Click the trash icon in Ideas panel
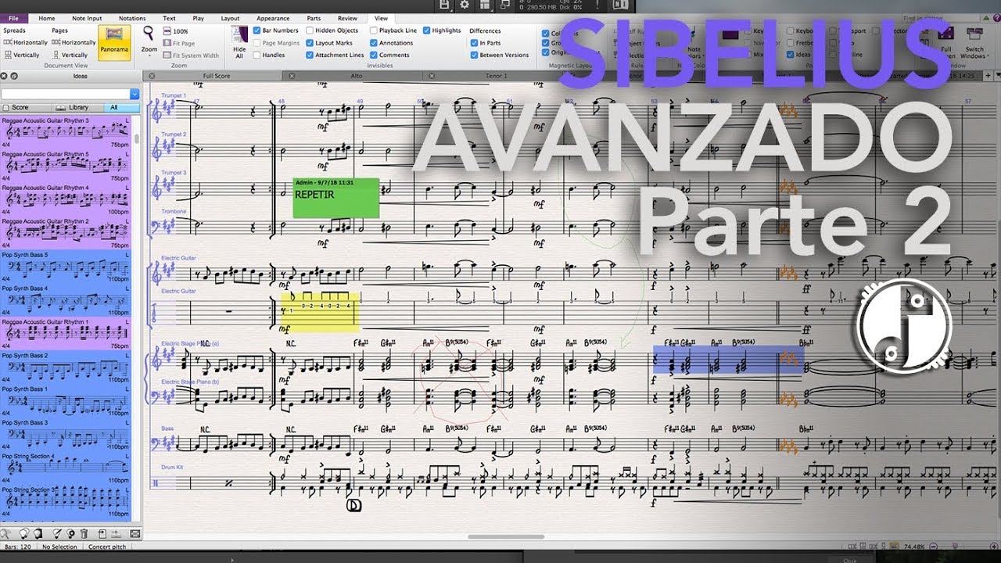1001x563 pixels. pyautogui.click(x=84, y=533)
